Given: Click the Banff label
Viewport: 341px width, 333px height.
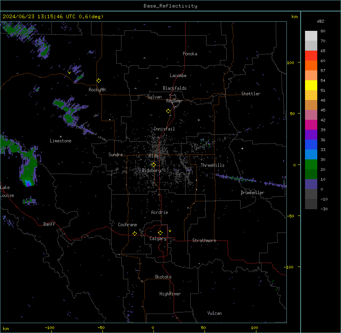Looking at the screenshot, I should coord(49,224).
